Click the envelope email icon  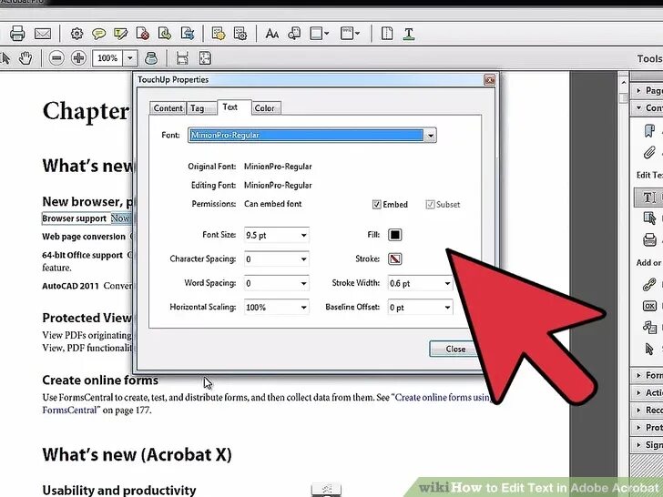tap(43, 34)
